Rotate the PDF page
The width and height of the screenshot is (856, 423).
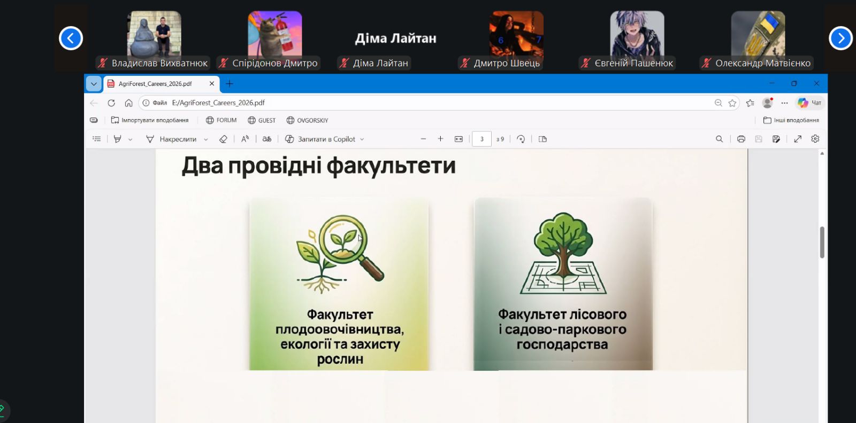pyautogui.click(x=521, y=139)
